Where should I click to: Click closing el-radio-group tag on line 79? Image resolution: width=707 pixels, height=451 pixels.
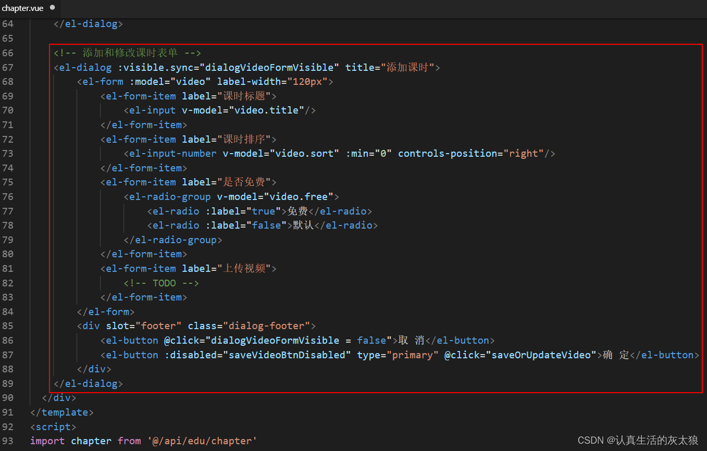coord(173,240)
